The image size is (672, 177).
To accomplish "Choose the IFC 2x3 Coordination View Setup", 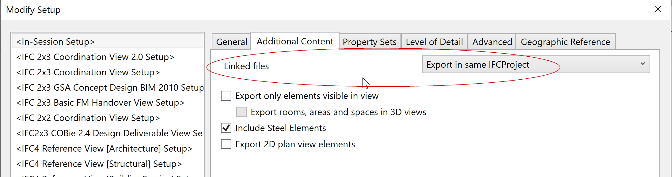I will (x=88, y=72).
